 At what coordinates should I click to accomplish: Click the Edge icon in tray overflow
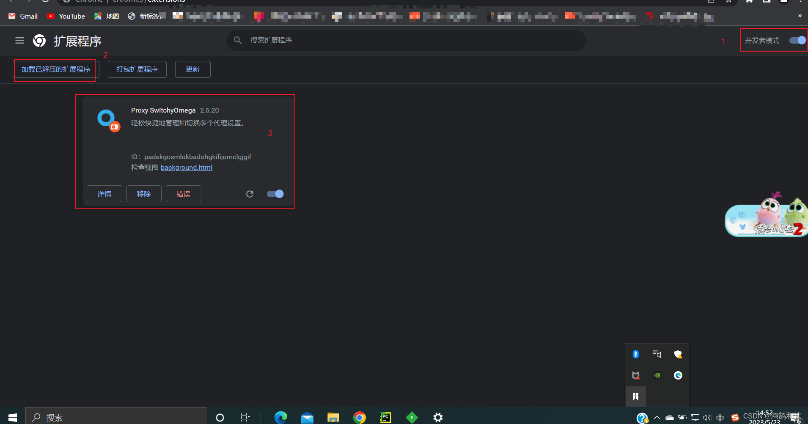(x=678, y=375)
